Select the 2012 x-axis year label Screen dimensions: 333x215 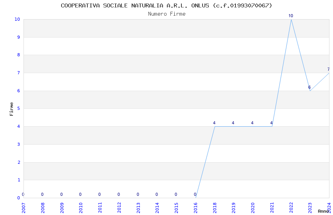click(x=119, y=208)
